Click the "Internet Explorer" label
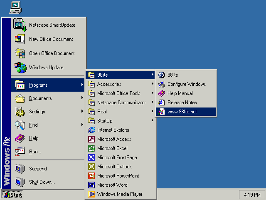This screenshot has height=200, width=266. tap(113, 130)
